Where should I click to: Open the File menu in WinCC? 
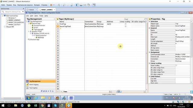coord(27,16)
